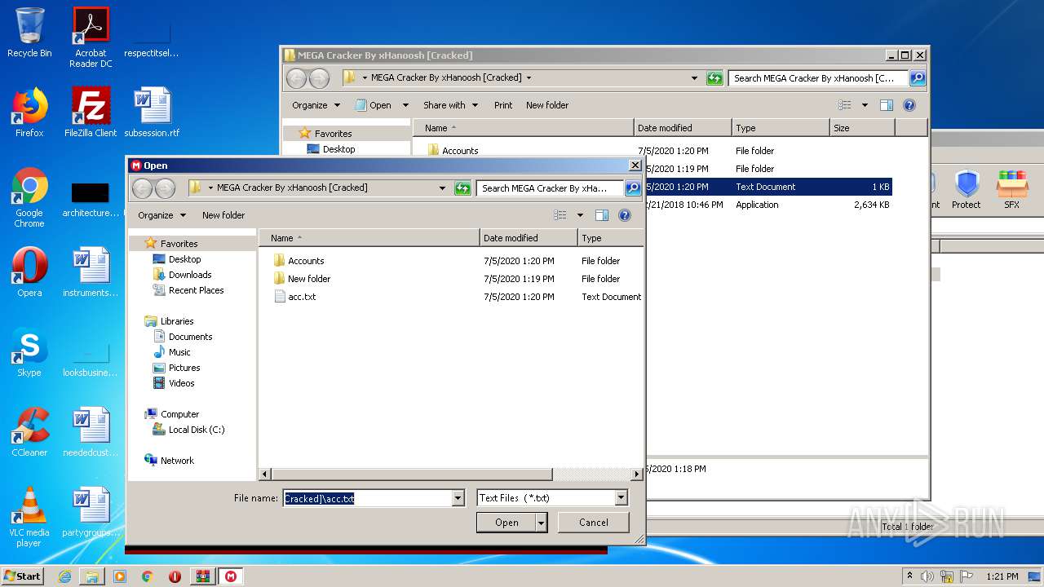The image size is (1044, 587).
Task: Sort by Name column in Open dialog
Action: coord(369,238)
